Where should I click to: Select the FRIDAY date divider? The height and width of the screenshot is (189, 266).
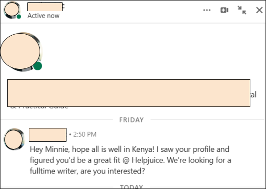point(132,120)
